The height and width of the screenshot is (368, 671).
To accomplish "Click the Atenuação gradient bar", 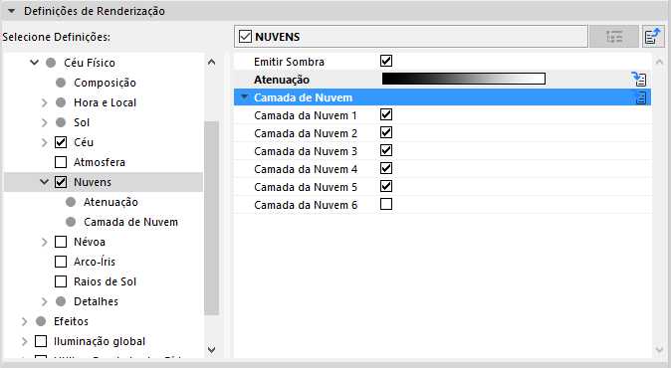I will point(464,79).
